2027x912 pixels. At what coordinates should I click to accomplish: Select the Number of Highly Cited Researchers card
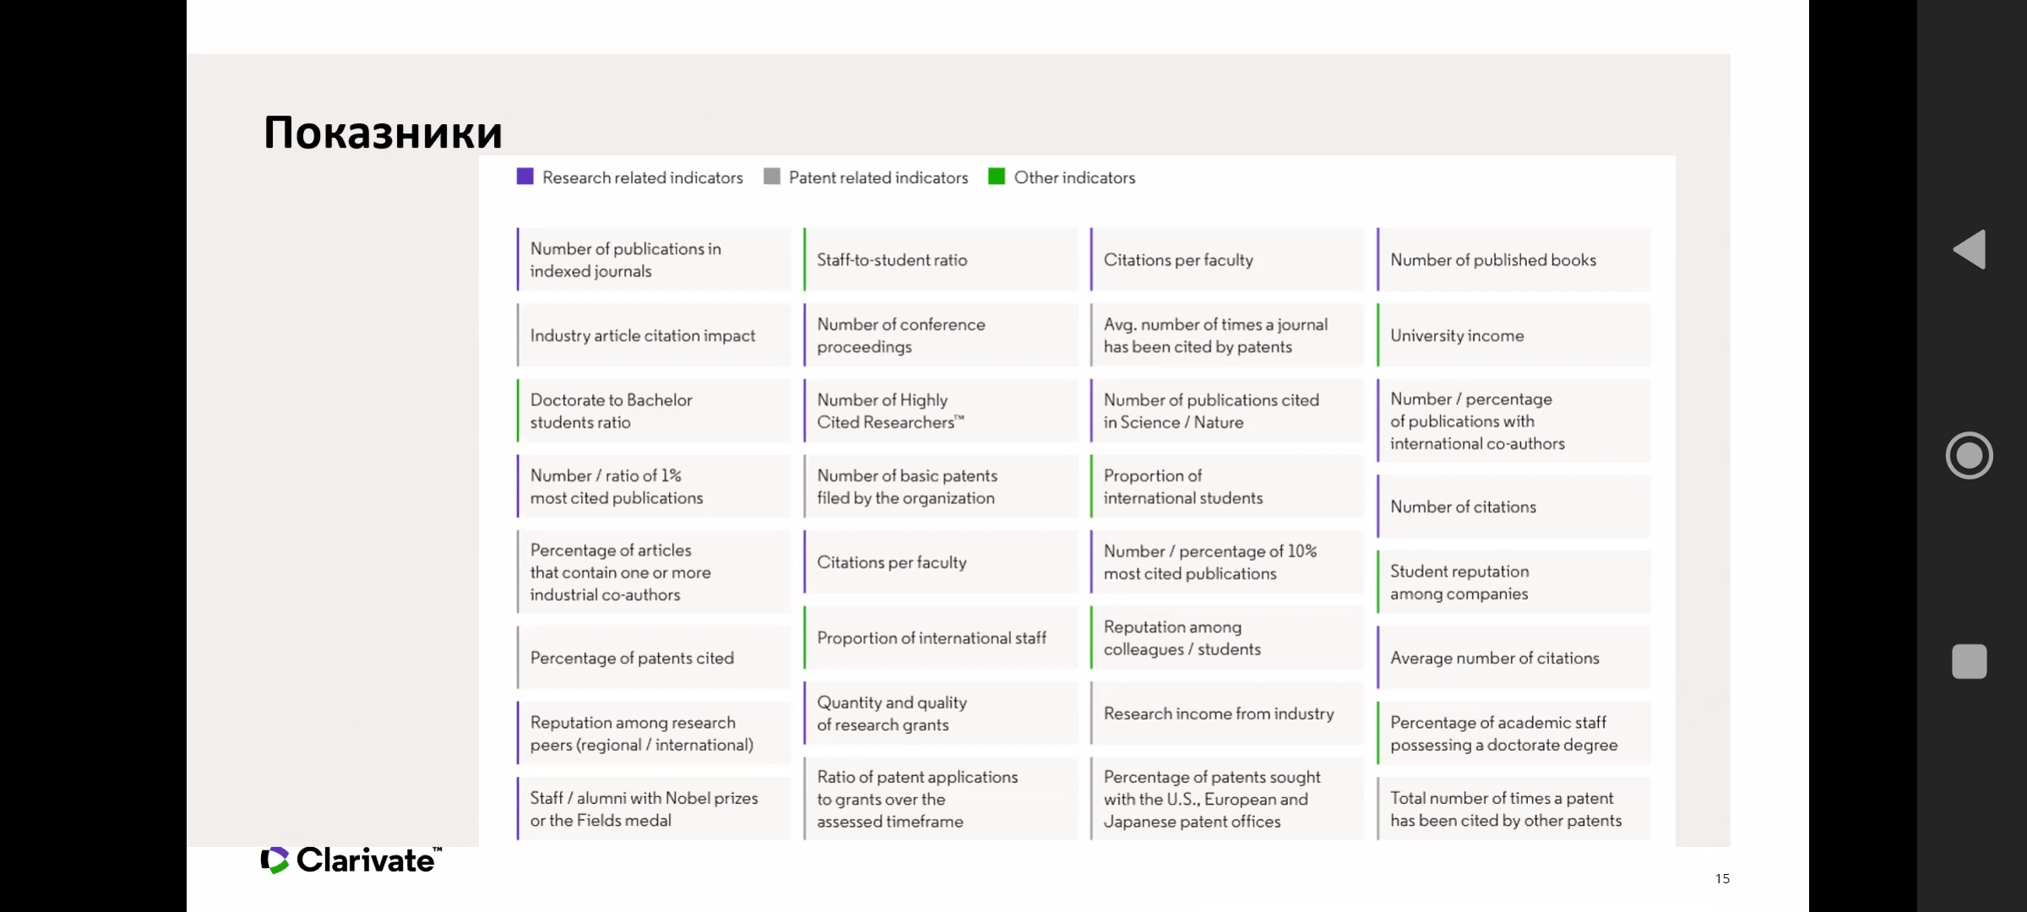[x=940, y=411]
